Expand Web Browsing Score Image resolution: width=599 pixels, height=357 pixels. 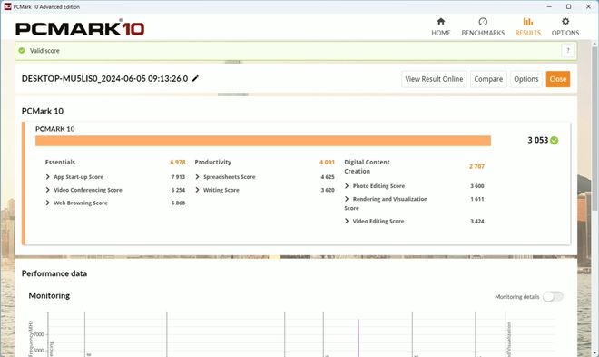(47, 203)
